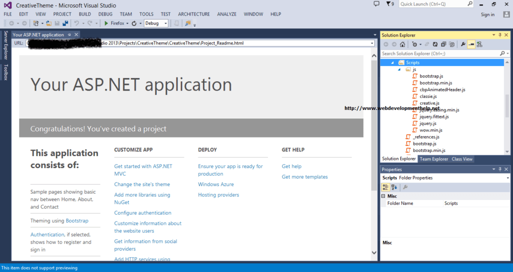Viewport: 513px width, 272px height.
Task: Click the Properties panel auto-hide pin icon
Action: coord(500,169)
